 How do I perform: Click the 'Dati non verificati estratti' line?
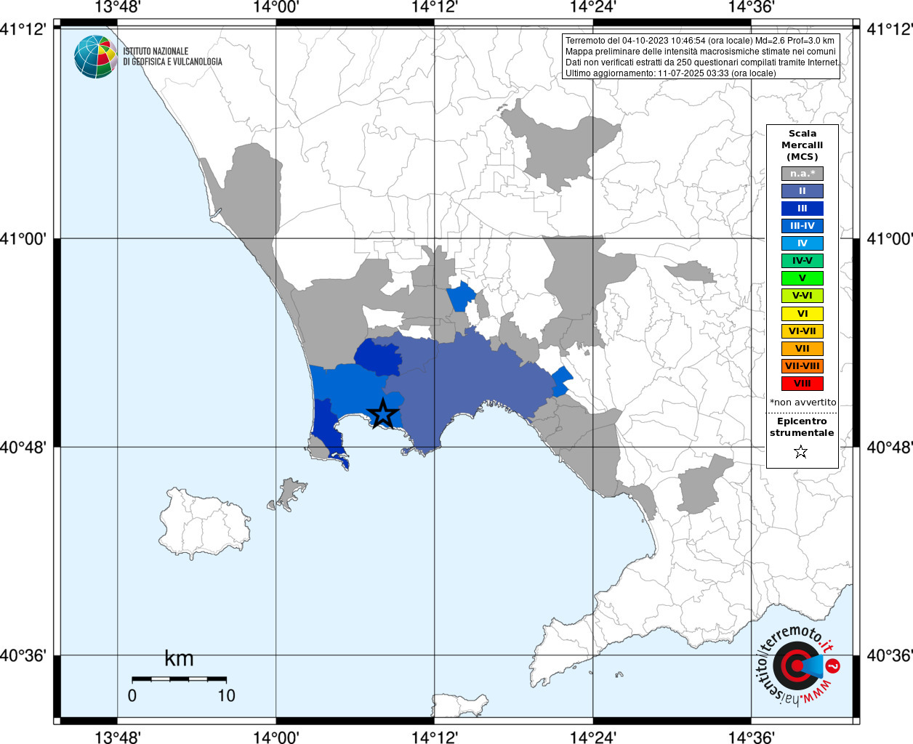(702, 62)
